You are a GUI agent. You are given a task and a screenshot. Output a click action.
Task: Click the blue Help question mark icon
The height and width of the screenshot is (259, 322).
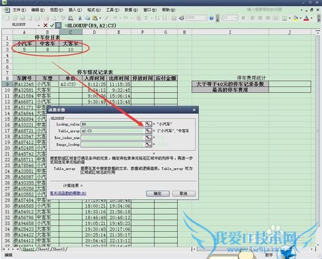coord(211,18)
